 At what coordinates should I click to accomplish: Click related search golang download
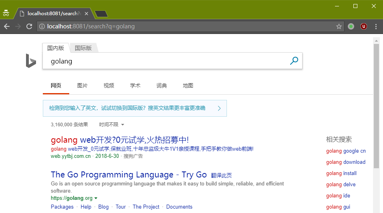346,162
